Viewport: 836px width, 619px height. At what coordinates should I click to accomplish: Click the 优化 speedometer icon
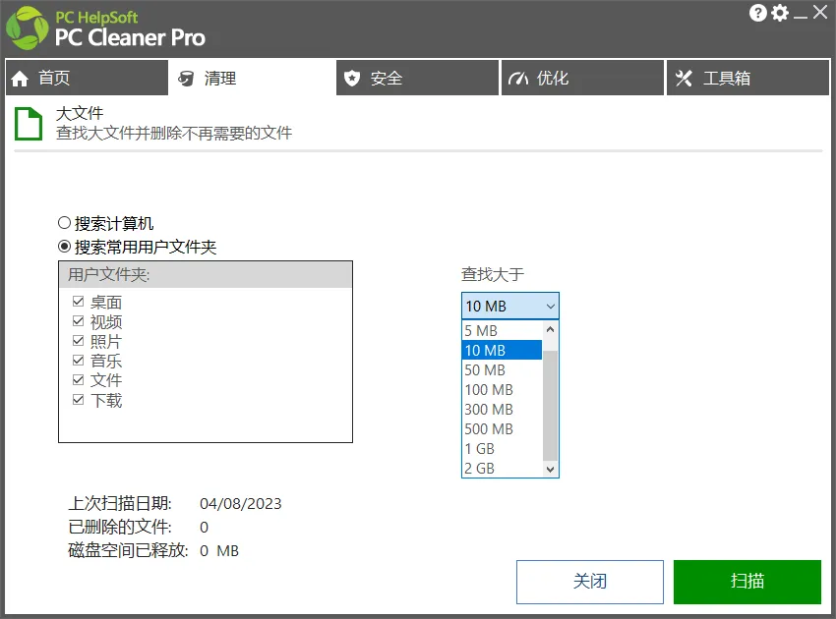click(x=517, y=79)
